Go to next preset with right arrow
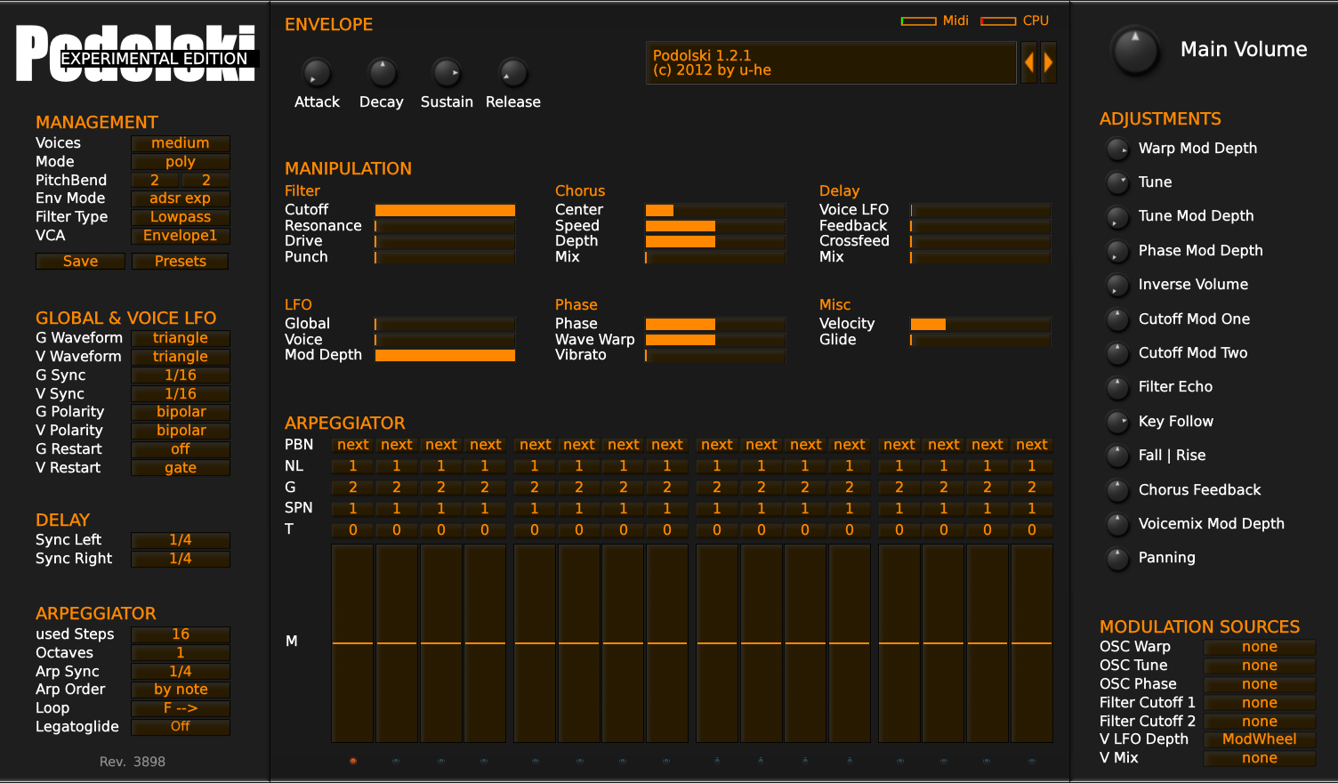1338x783 pixels. [x=1048, y=62]
